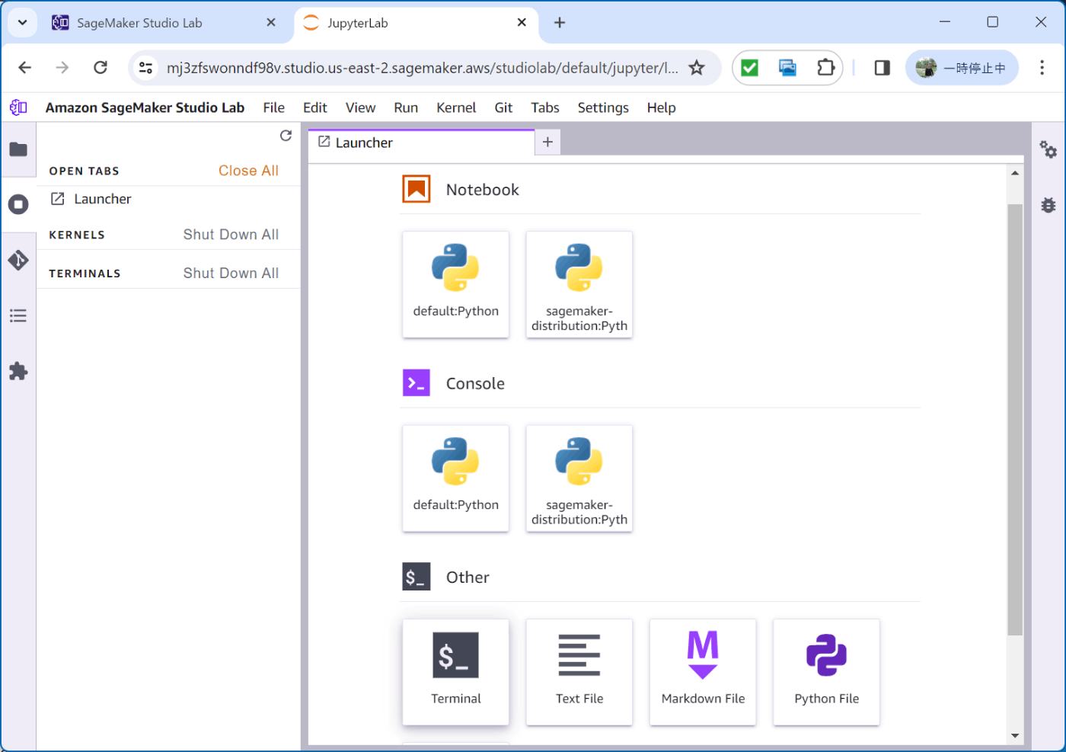Open the Settings menu

point(603,107)
